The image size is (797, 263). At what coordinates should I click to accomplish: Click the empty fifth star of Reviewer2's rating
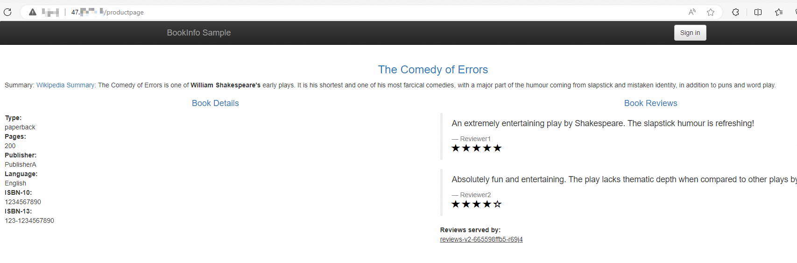coord(497,204)
